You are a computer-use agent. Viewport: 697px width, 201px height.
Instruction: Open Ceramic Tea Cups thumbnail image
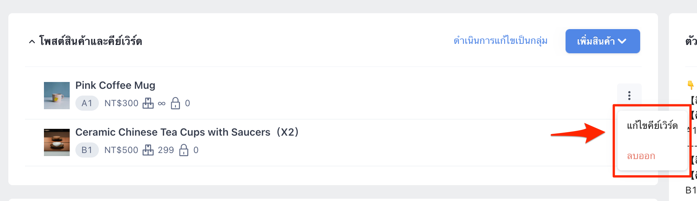(x=57, y=142)
